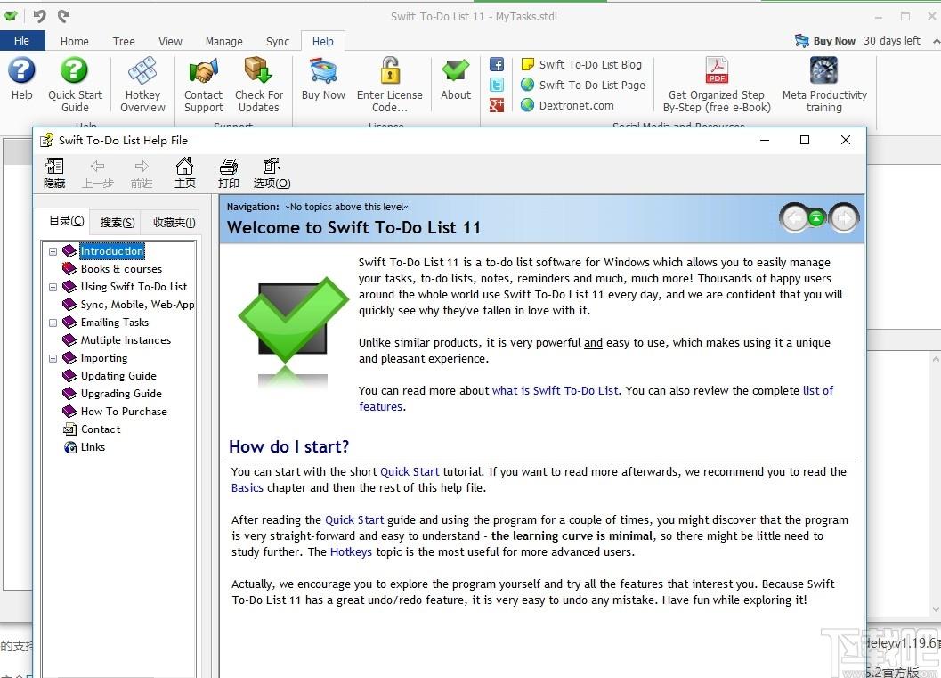Follow 'what is Swift To-Do List' link
Image resolution: width=941 pixels, height=678 pixels.
pos(556,390)
